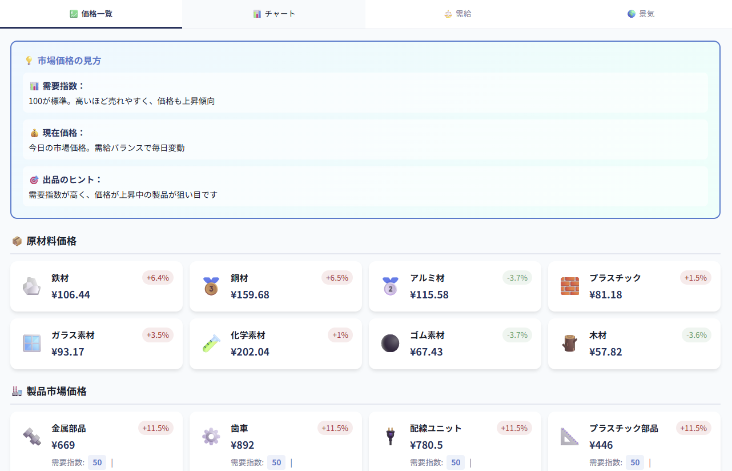Select the +1.5% badge on プラスチック
Viewport: 732px width, 471px height.
coord(695,278)
